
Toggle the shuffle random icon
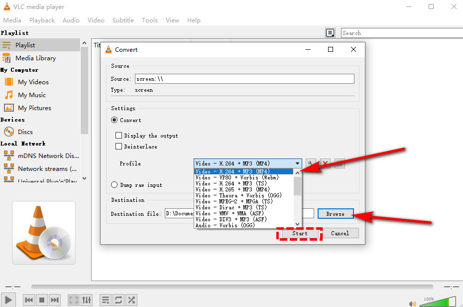pos(131,300)
